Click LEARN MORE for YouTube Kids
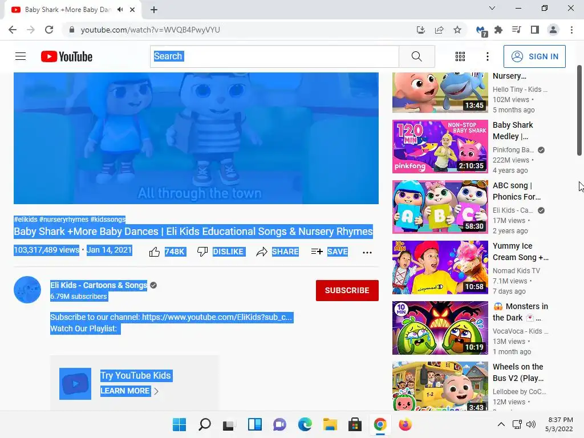This screenshot has height=438, width=584. coord(125,391)
